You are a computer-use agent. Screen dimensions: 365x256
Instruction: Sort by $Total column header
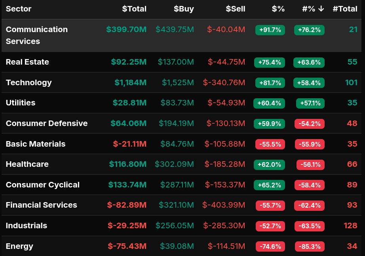(x=134, y=9)
